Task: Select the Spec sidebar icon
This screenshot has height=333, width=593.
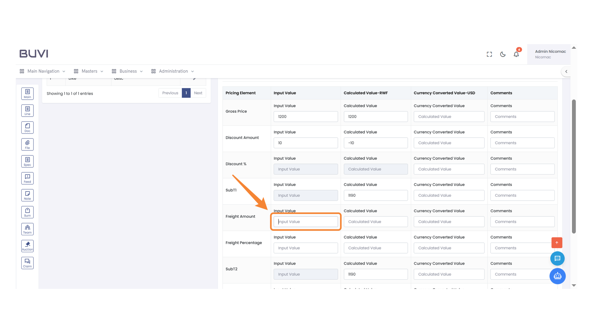Action: pos(27,161)
